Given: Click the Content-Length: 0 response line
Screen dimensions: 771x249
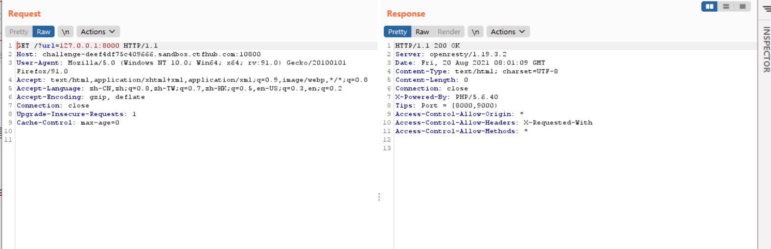Looking at the screenshot, I should click(432, 80).
